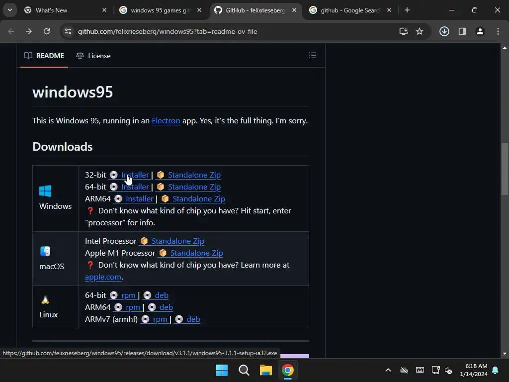Switch to windows 95 games Google tab
509x382 pixels.
(x=161, y=10)
